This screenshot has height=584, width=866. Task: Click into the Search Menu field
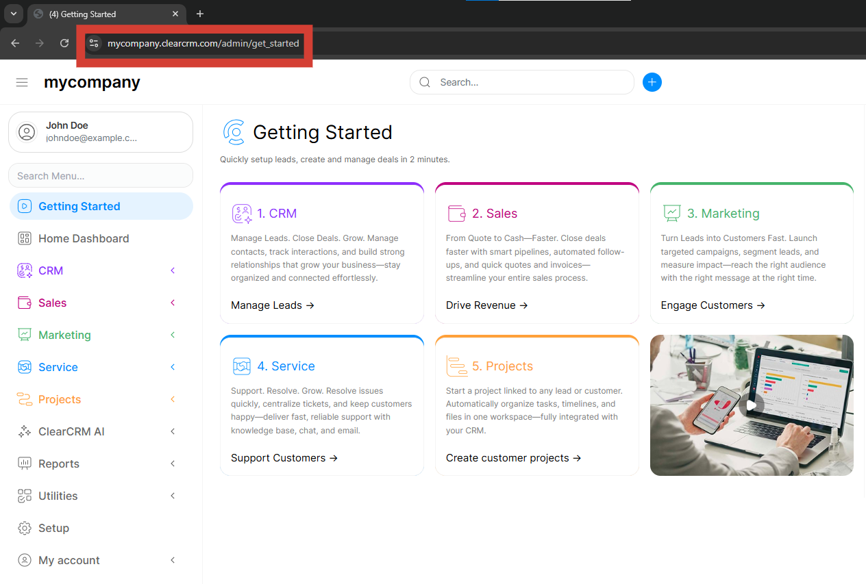point(101,175)
